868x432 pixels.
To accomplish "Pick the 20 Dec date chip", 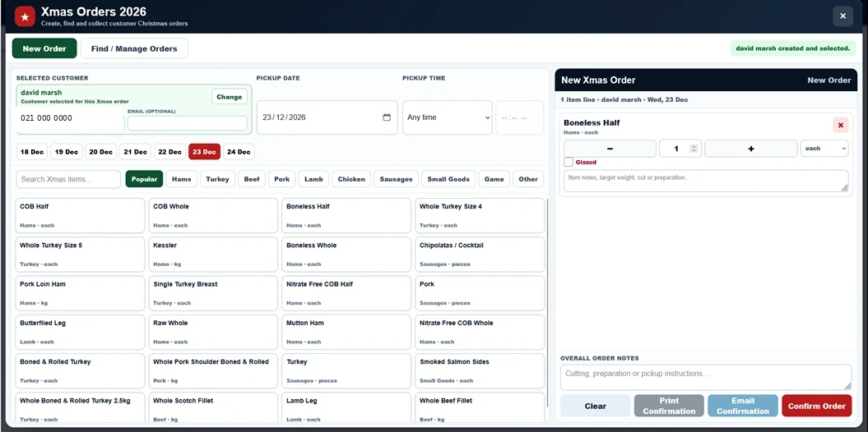I will click(100, 152).
